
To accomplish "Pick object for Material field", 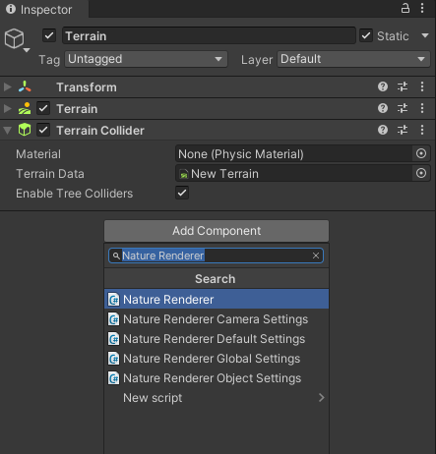I will pyautogui.click(x=421, y=153).
